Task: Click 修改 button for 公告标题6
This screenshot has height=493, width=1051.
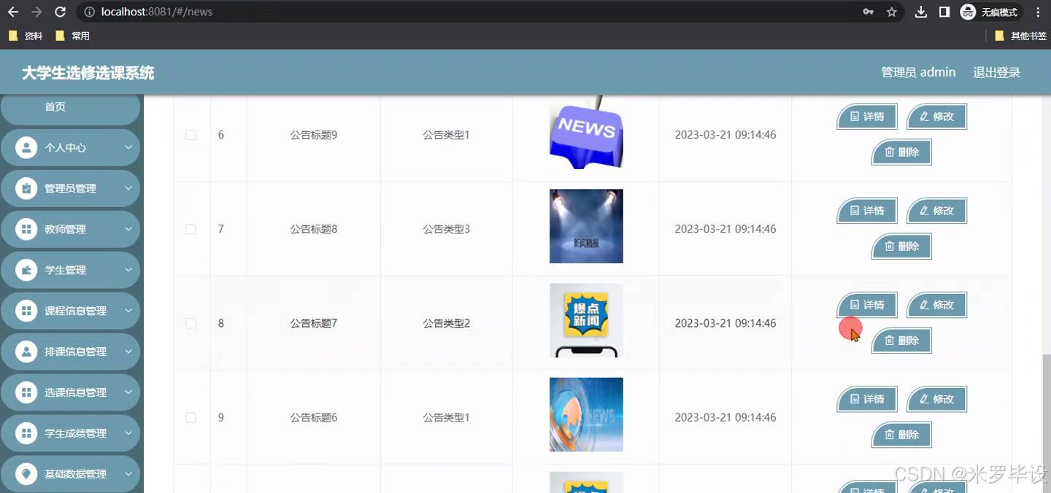Action: pyautogui.click(x=937, y=399)
